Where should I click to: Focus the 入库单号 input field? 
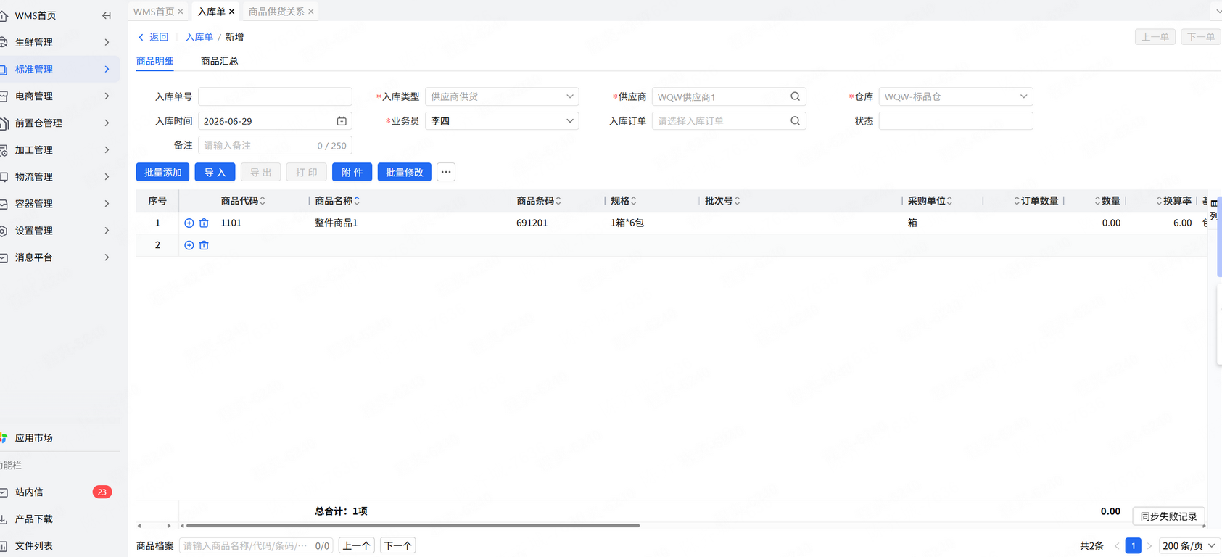tap(275, 96)
